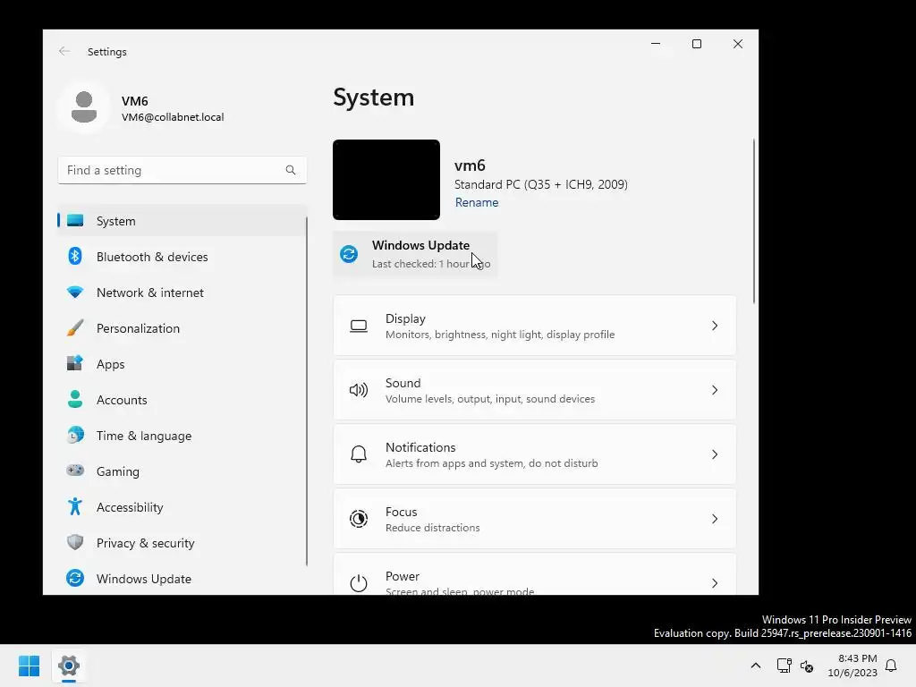Open Time & language settings

(182, 436)
